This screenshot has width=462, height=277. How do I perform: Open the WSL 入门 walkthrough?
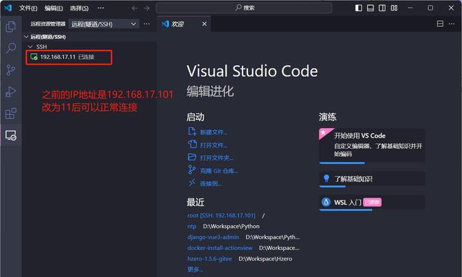372,202
